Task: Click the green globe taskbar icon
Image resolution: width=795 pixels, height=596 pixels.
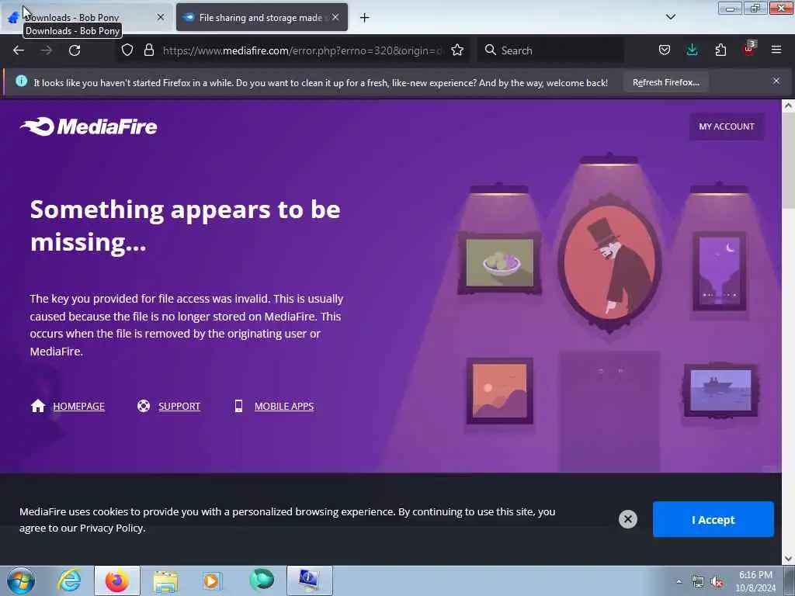Action: coord(262,579)
